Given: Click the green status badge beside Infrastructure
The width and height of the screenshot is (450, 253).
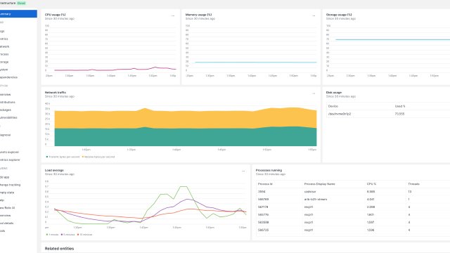Looking at the screenshot, I should pyautogui.click(x=21, y=3).
